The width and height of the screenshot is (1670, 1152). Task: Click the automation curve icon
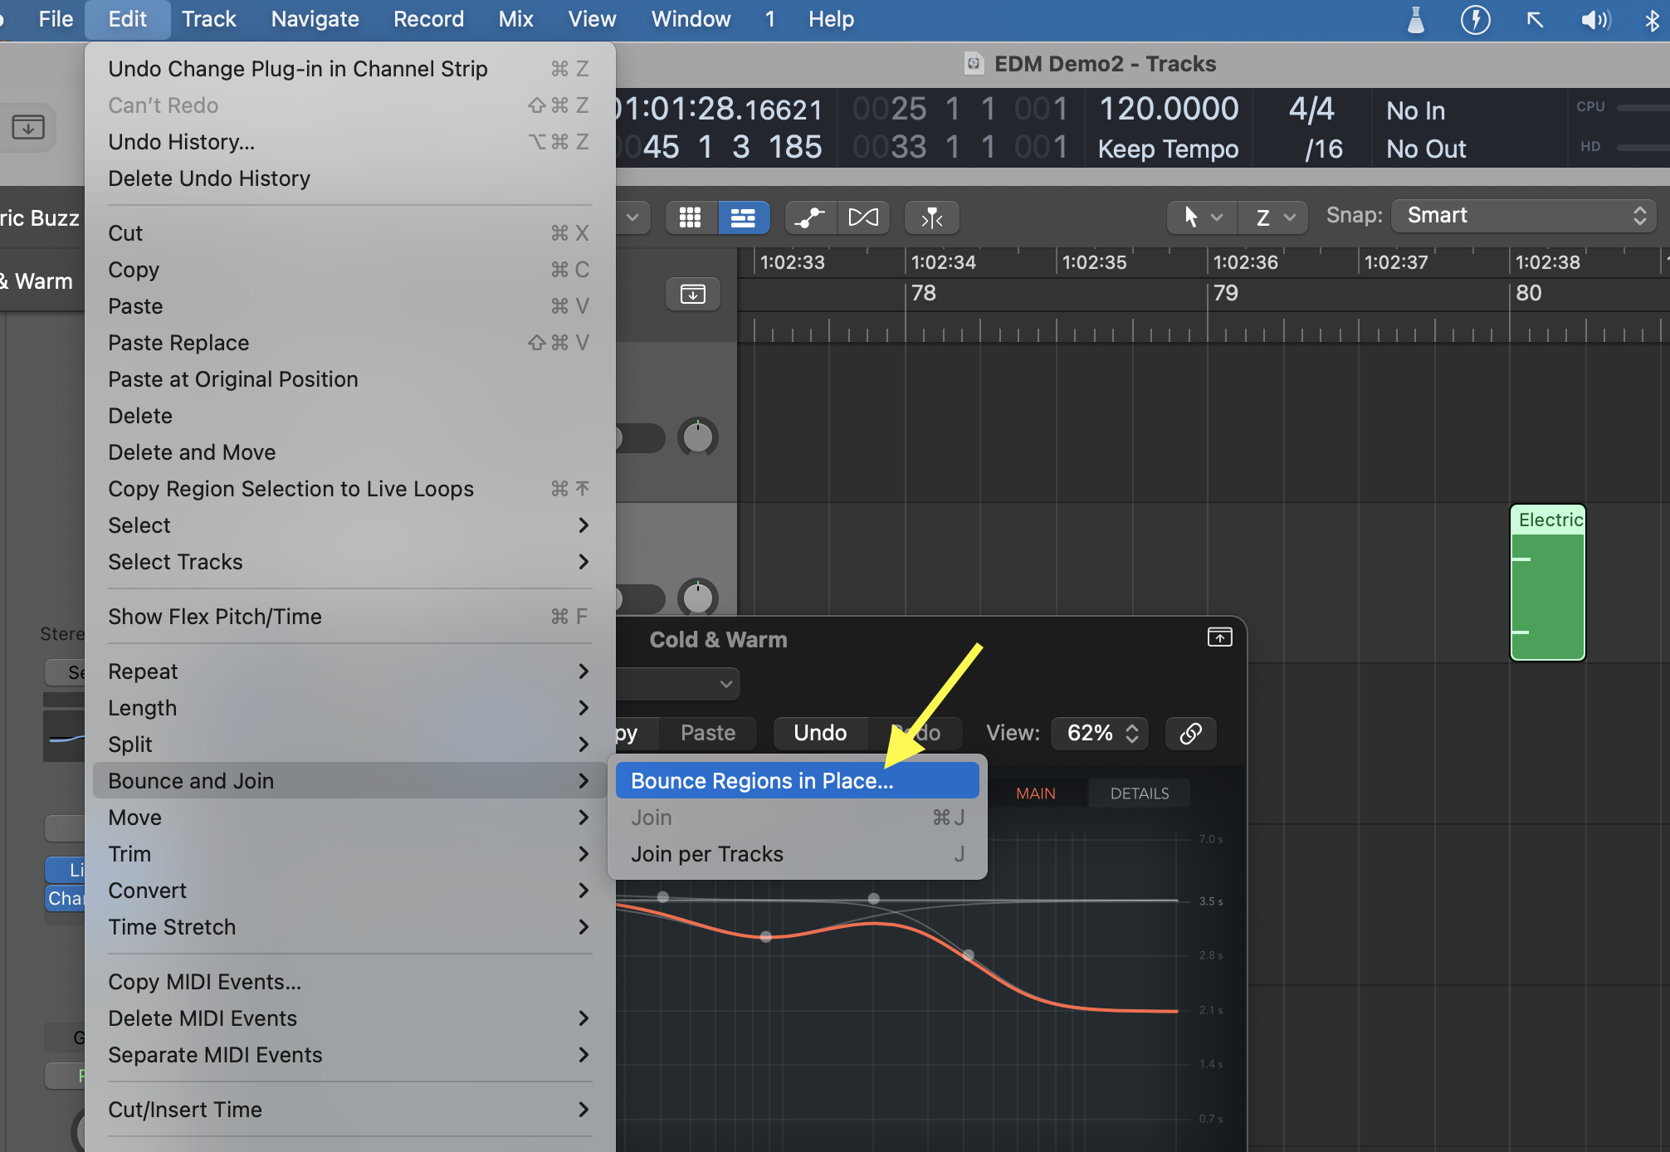click(809, 217)
